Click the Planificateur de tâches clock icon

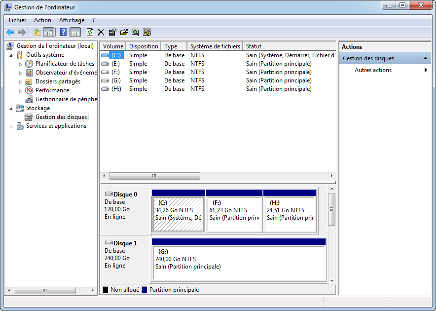pos(29,64)
